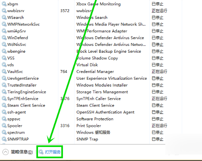The width and height of the screenshot is (202, 161).
Task: Select the wmiApSrv service name
Action: tap(17, 31)
